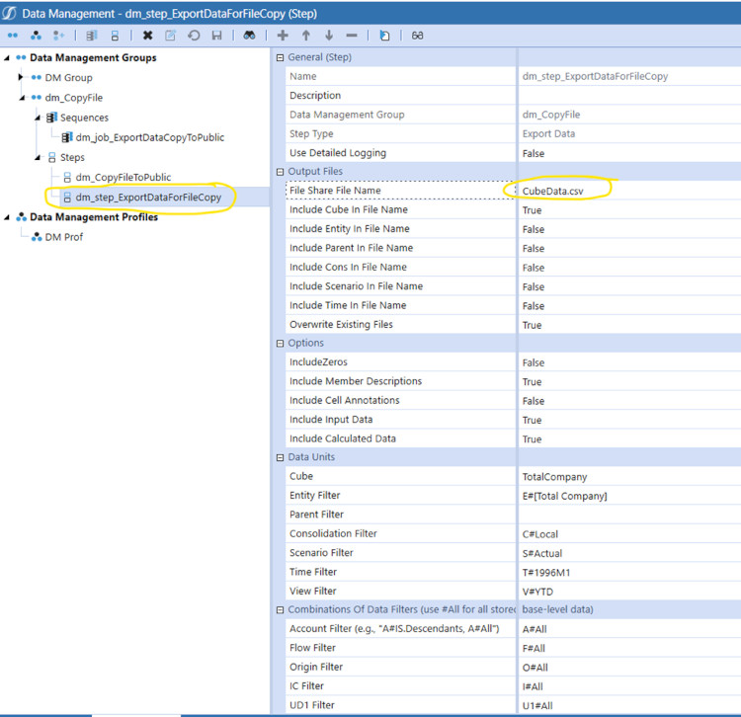This screenshot has height=717, width=741.
Task: Select dm_job_ExportDataCopyToPublic sequence in tree
Action: tap(150, 137)
